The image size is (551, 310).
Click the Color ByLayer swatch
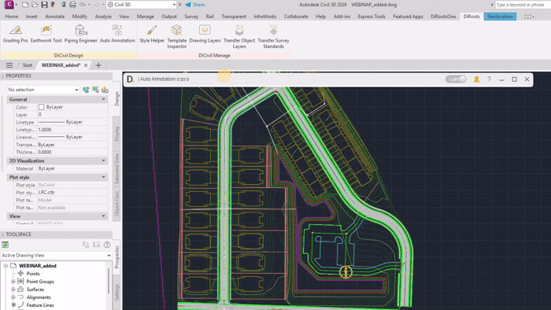(42, 107)
